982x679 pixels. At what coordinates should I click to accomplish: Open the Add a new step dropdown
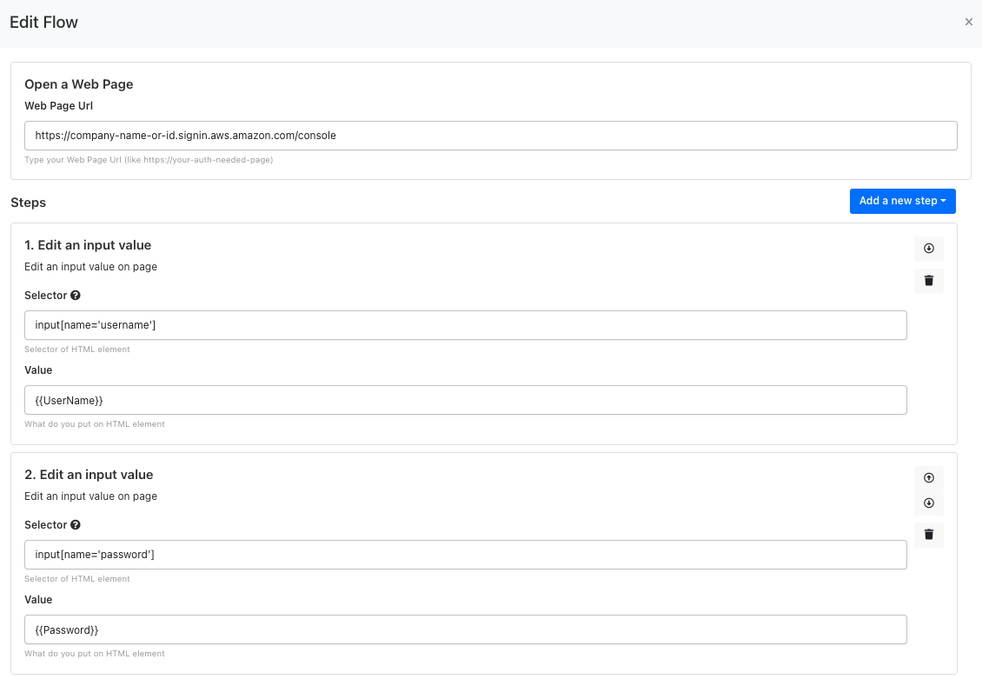(902, 201)
